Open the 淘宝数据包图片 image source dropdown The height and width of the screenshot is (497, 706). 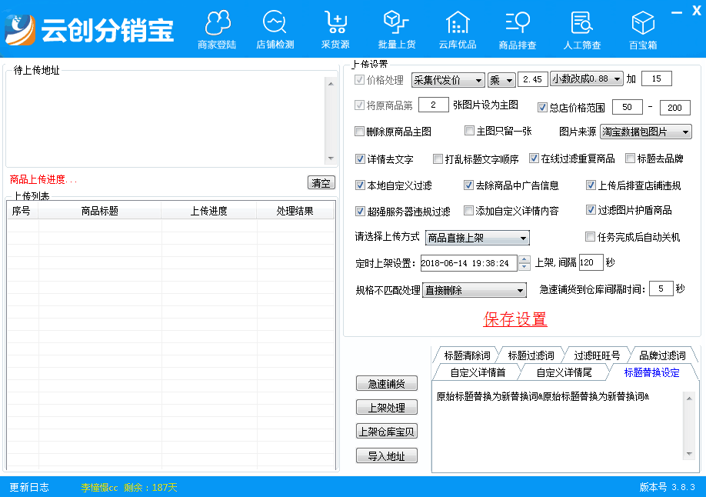coord(646,132)
